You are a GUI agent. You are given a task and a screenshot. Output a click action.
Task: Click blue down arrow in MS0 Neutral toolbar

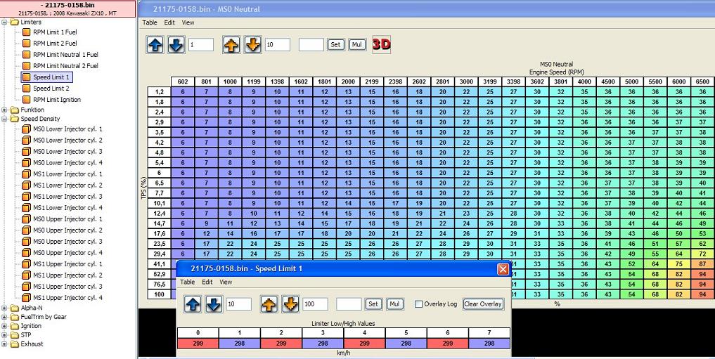176,44
